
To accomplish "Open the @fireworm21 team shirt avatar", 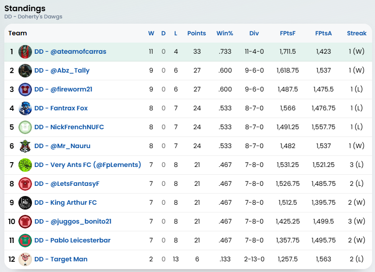I will pyautogui.click(x=25, y=90).
